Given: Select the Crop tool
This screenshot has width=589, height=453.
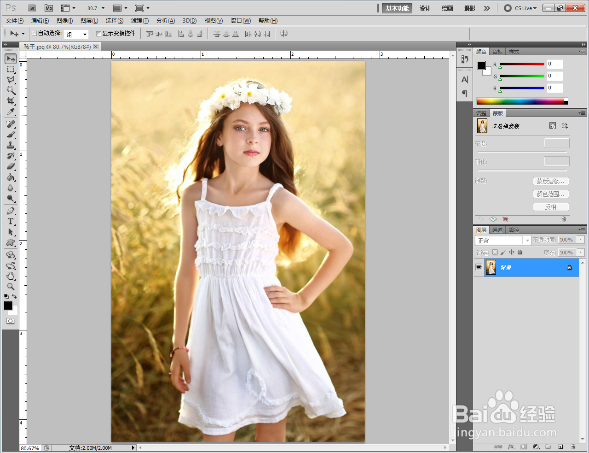Looking at the screenshot, I should coord(11,101).
